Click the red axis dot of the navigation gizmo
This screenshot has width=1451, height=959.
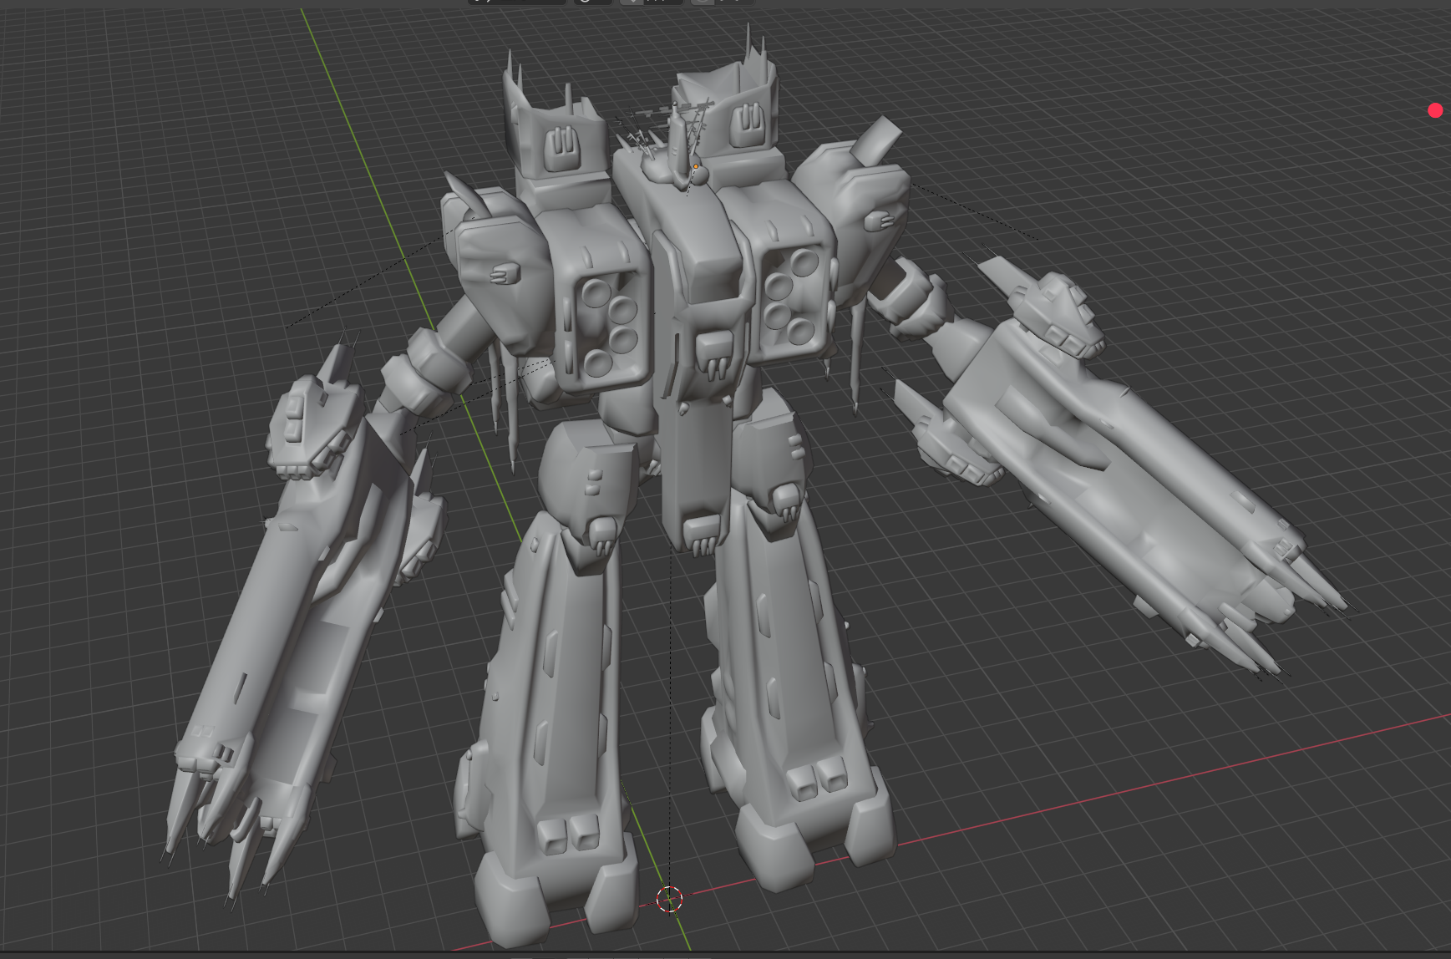(x=1435, y=110)
